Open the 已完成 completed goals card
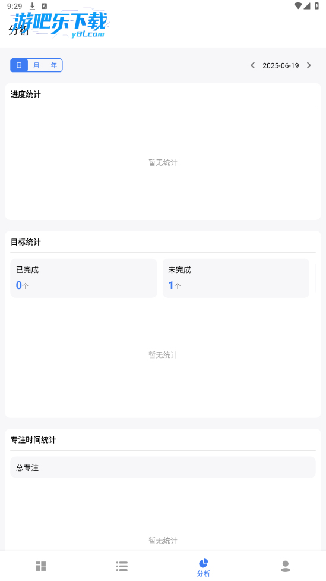This screenshot has height=581, width=326. coord(84,278)
